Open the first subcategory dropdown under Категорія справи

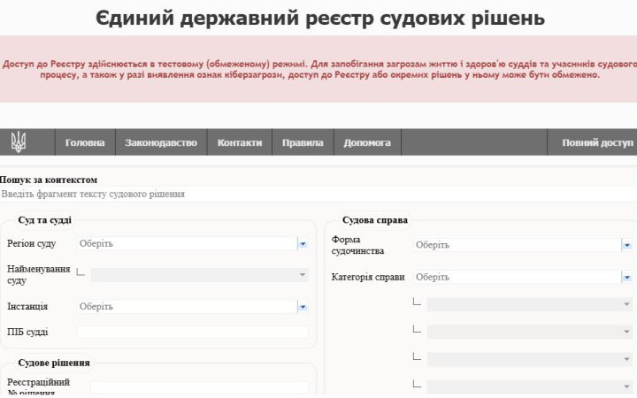(530, 304)
